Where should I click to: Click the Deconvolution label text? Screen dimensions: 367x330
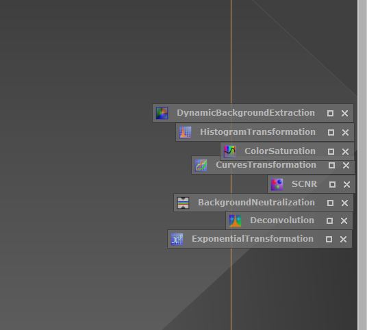[282, 220]
